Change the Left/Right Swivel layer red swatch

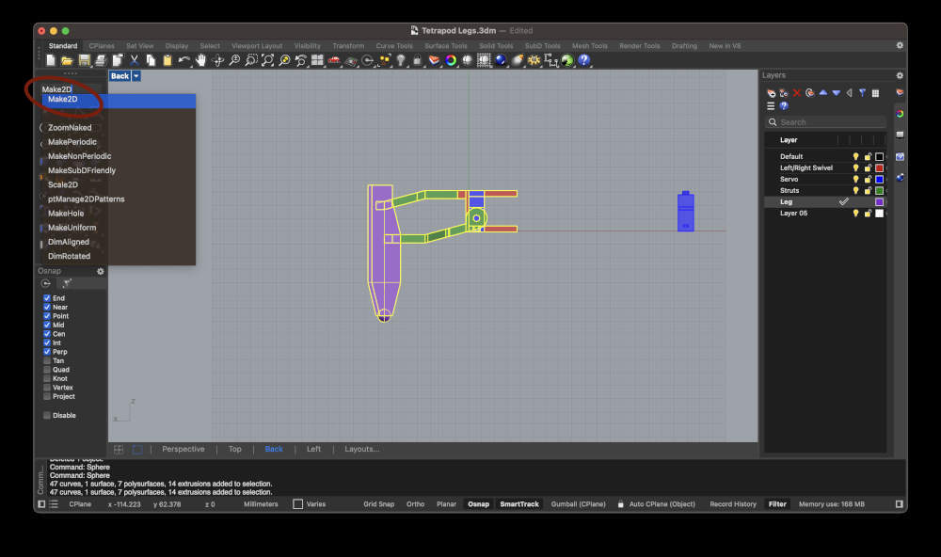879,168
